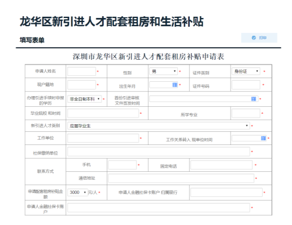Open calendar for 工作关系转入现单位时间
This screenshot has height=225, width=292.
263,138
